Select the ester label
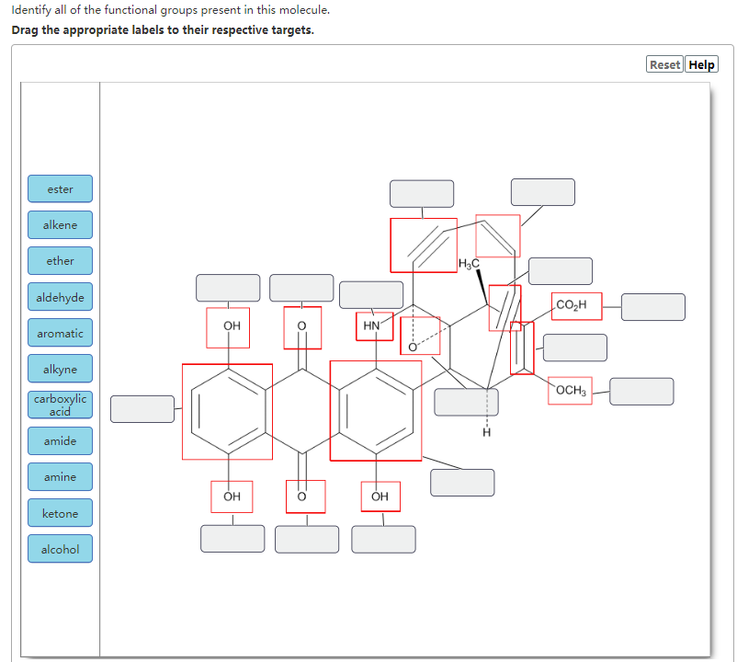 tap(60, 188)
